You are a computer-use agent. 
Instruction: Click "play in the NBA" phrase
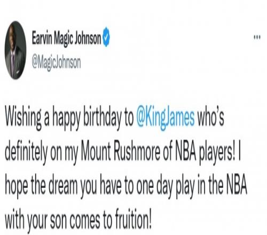(211, 186)
